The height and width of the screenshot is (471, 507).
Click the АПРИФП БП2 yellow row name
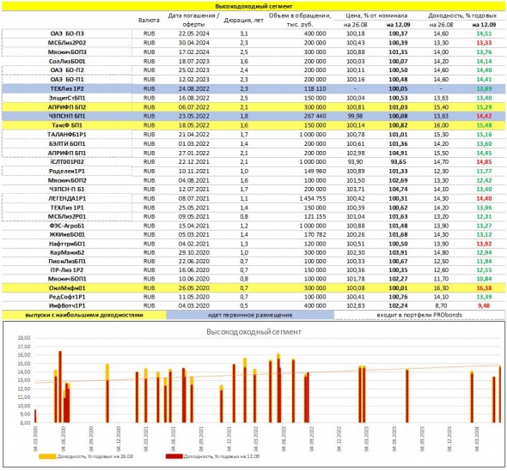pos(67,107)
